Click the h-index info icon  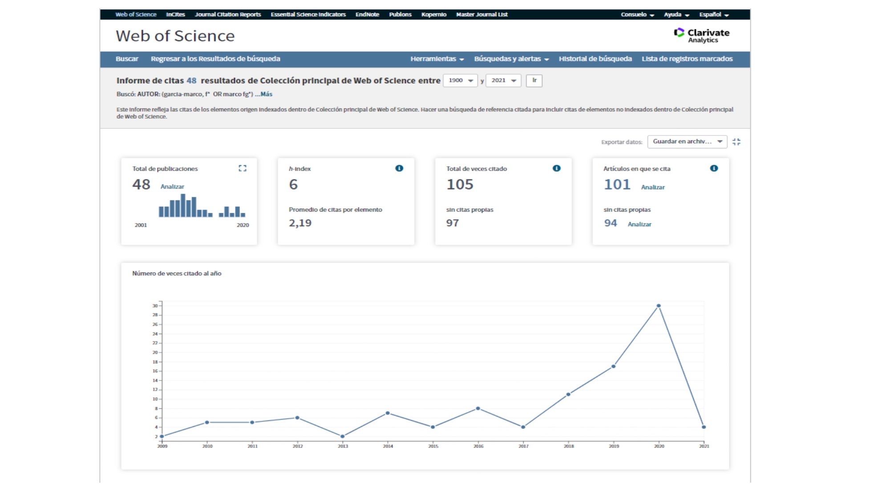pos(399,168)
